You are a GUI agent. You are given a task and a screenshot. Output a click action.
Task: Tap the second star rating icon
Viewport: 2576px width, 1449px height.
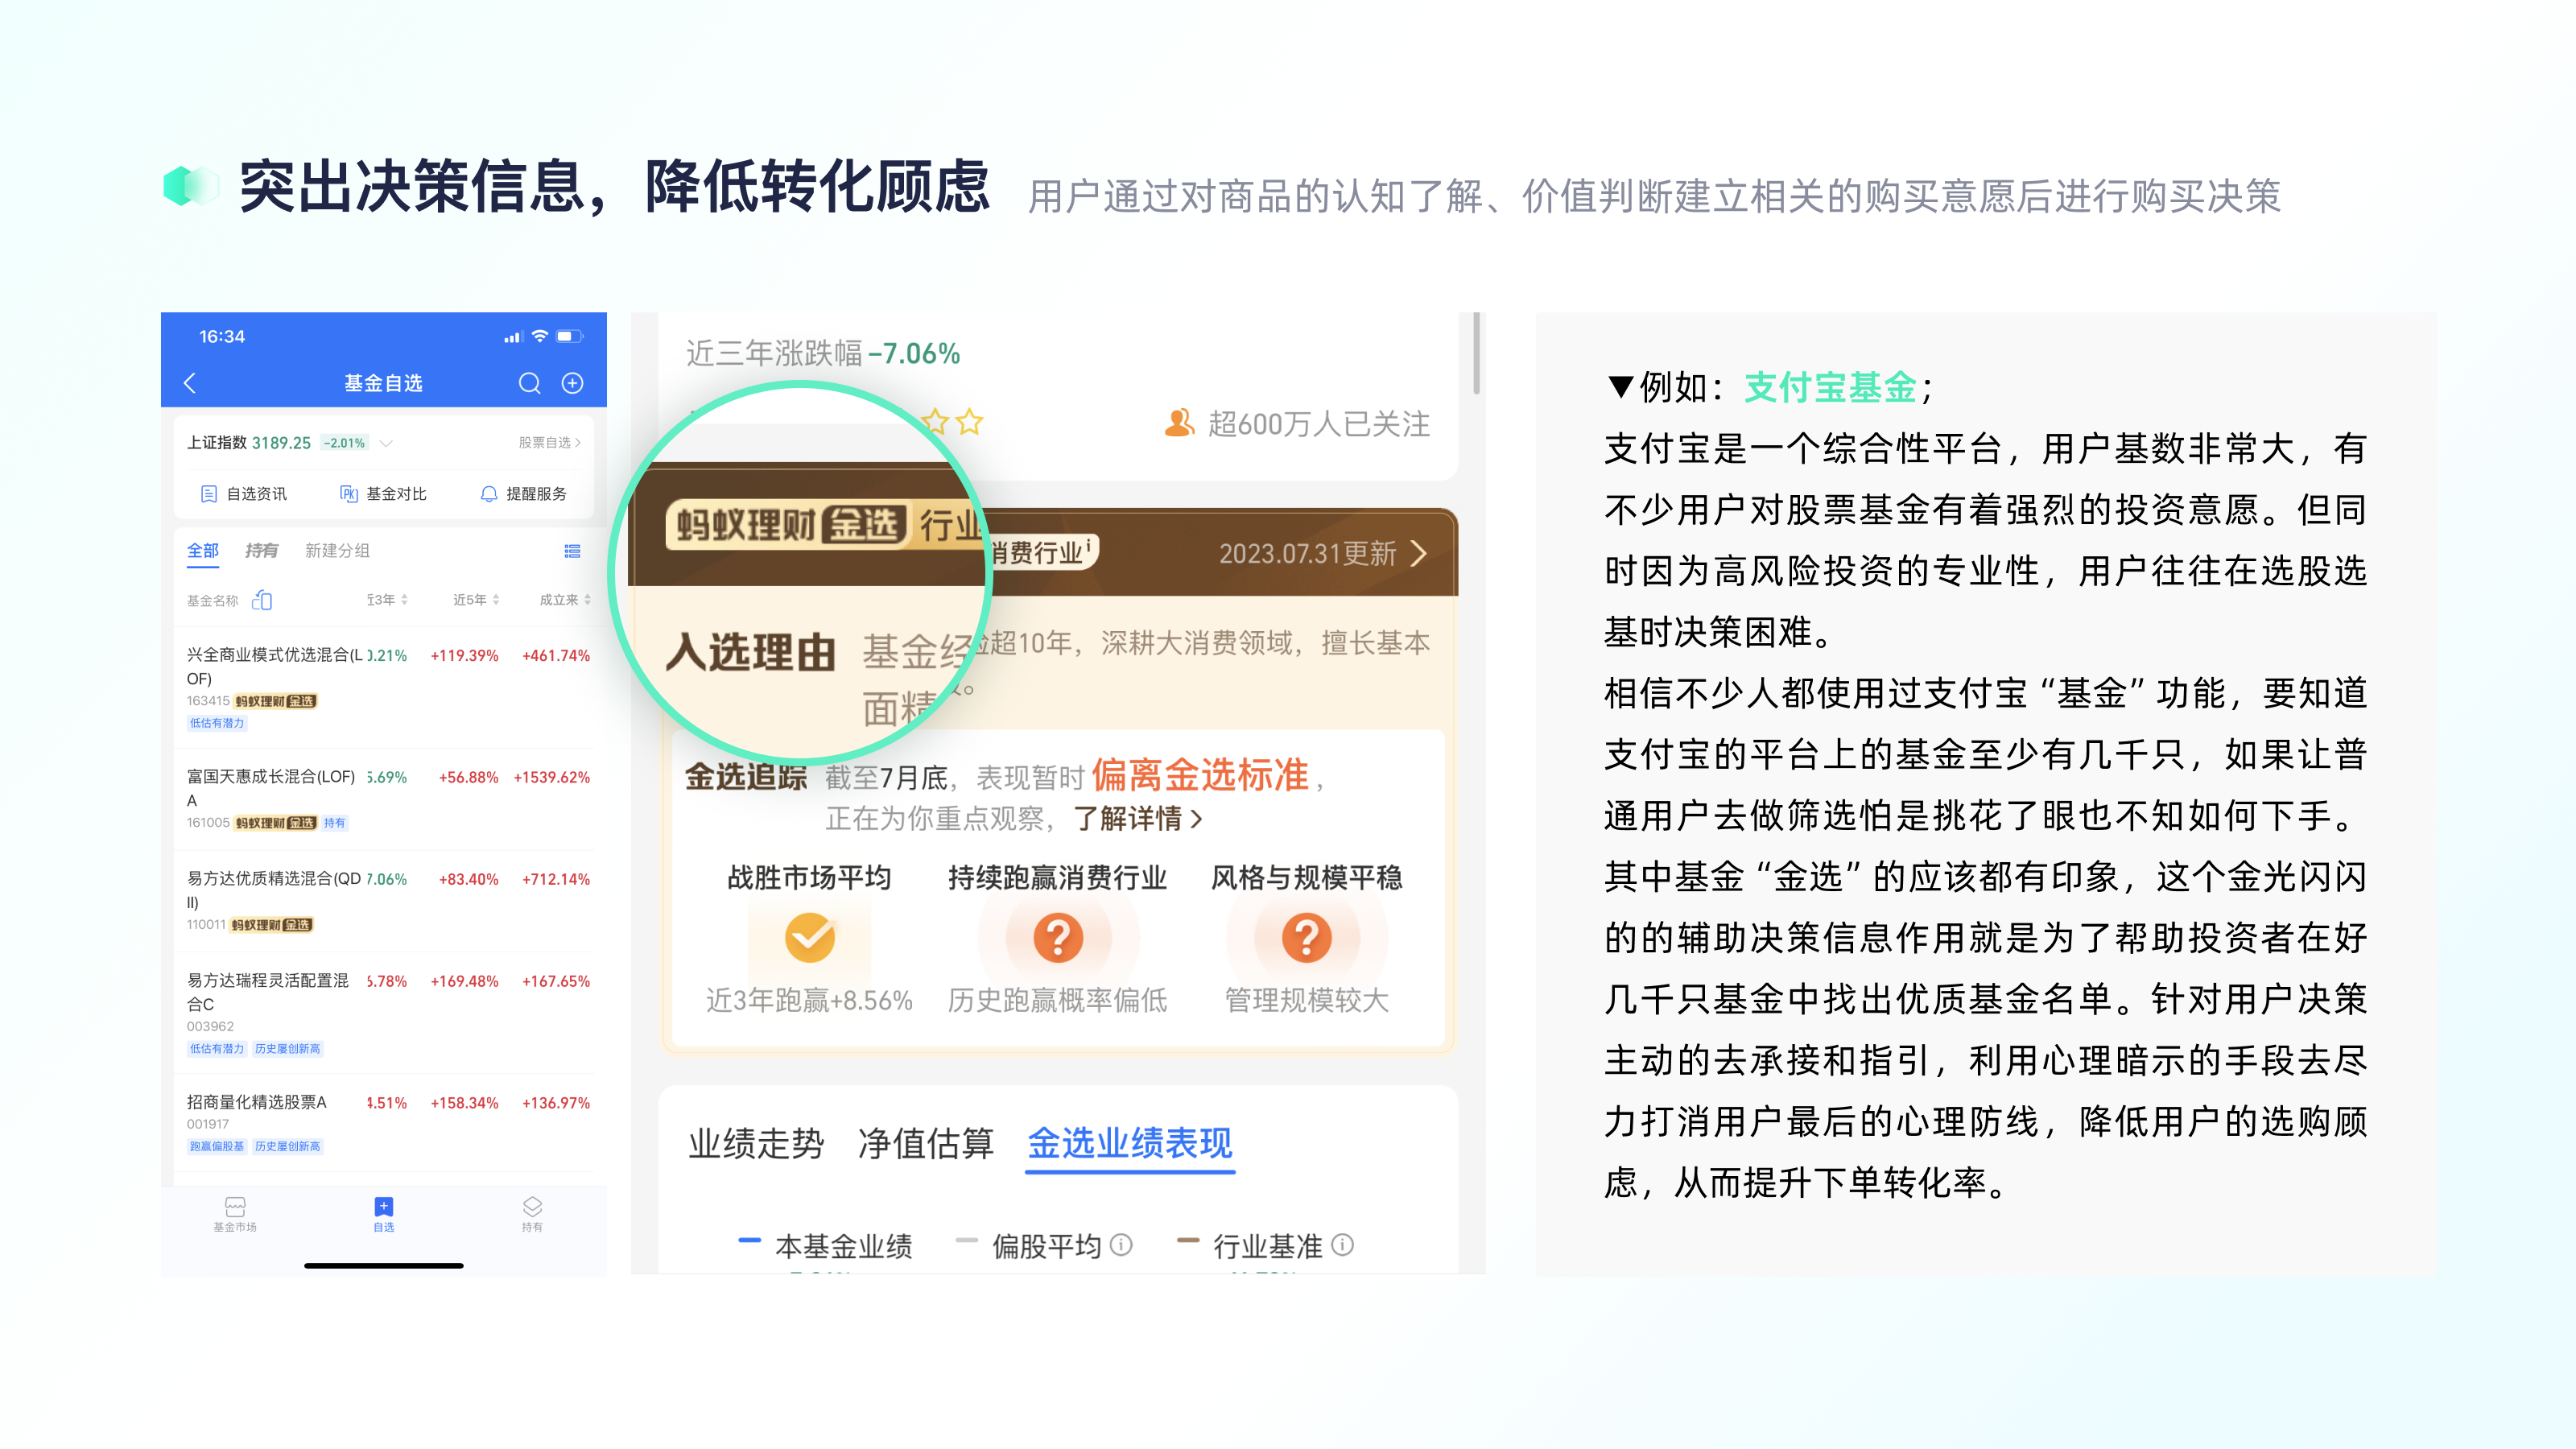(969, 422)
